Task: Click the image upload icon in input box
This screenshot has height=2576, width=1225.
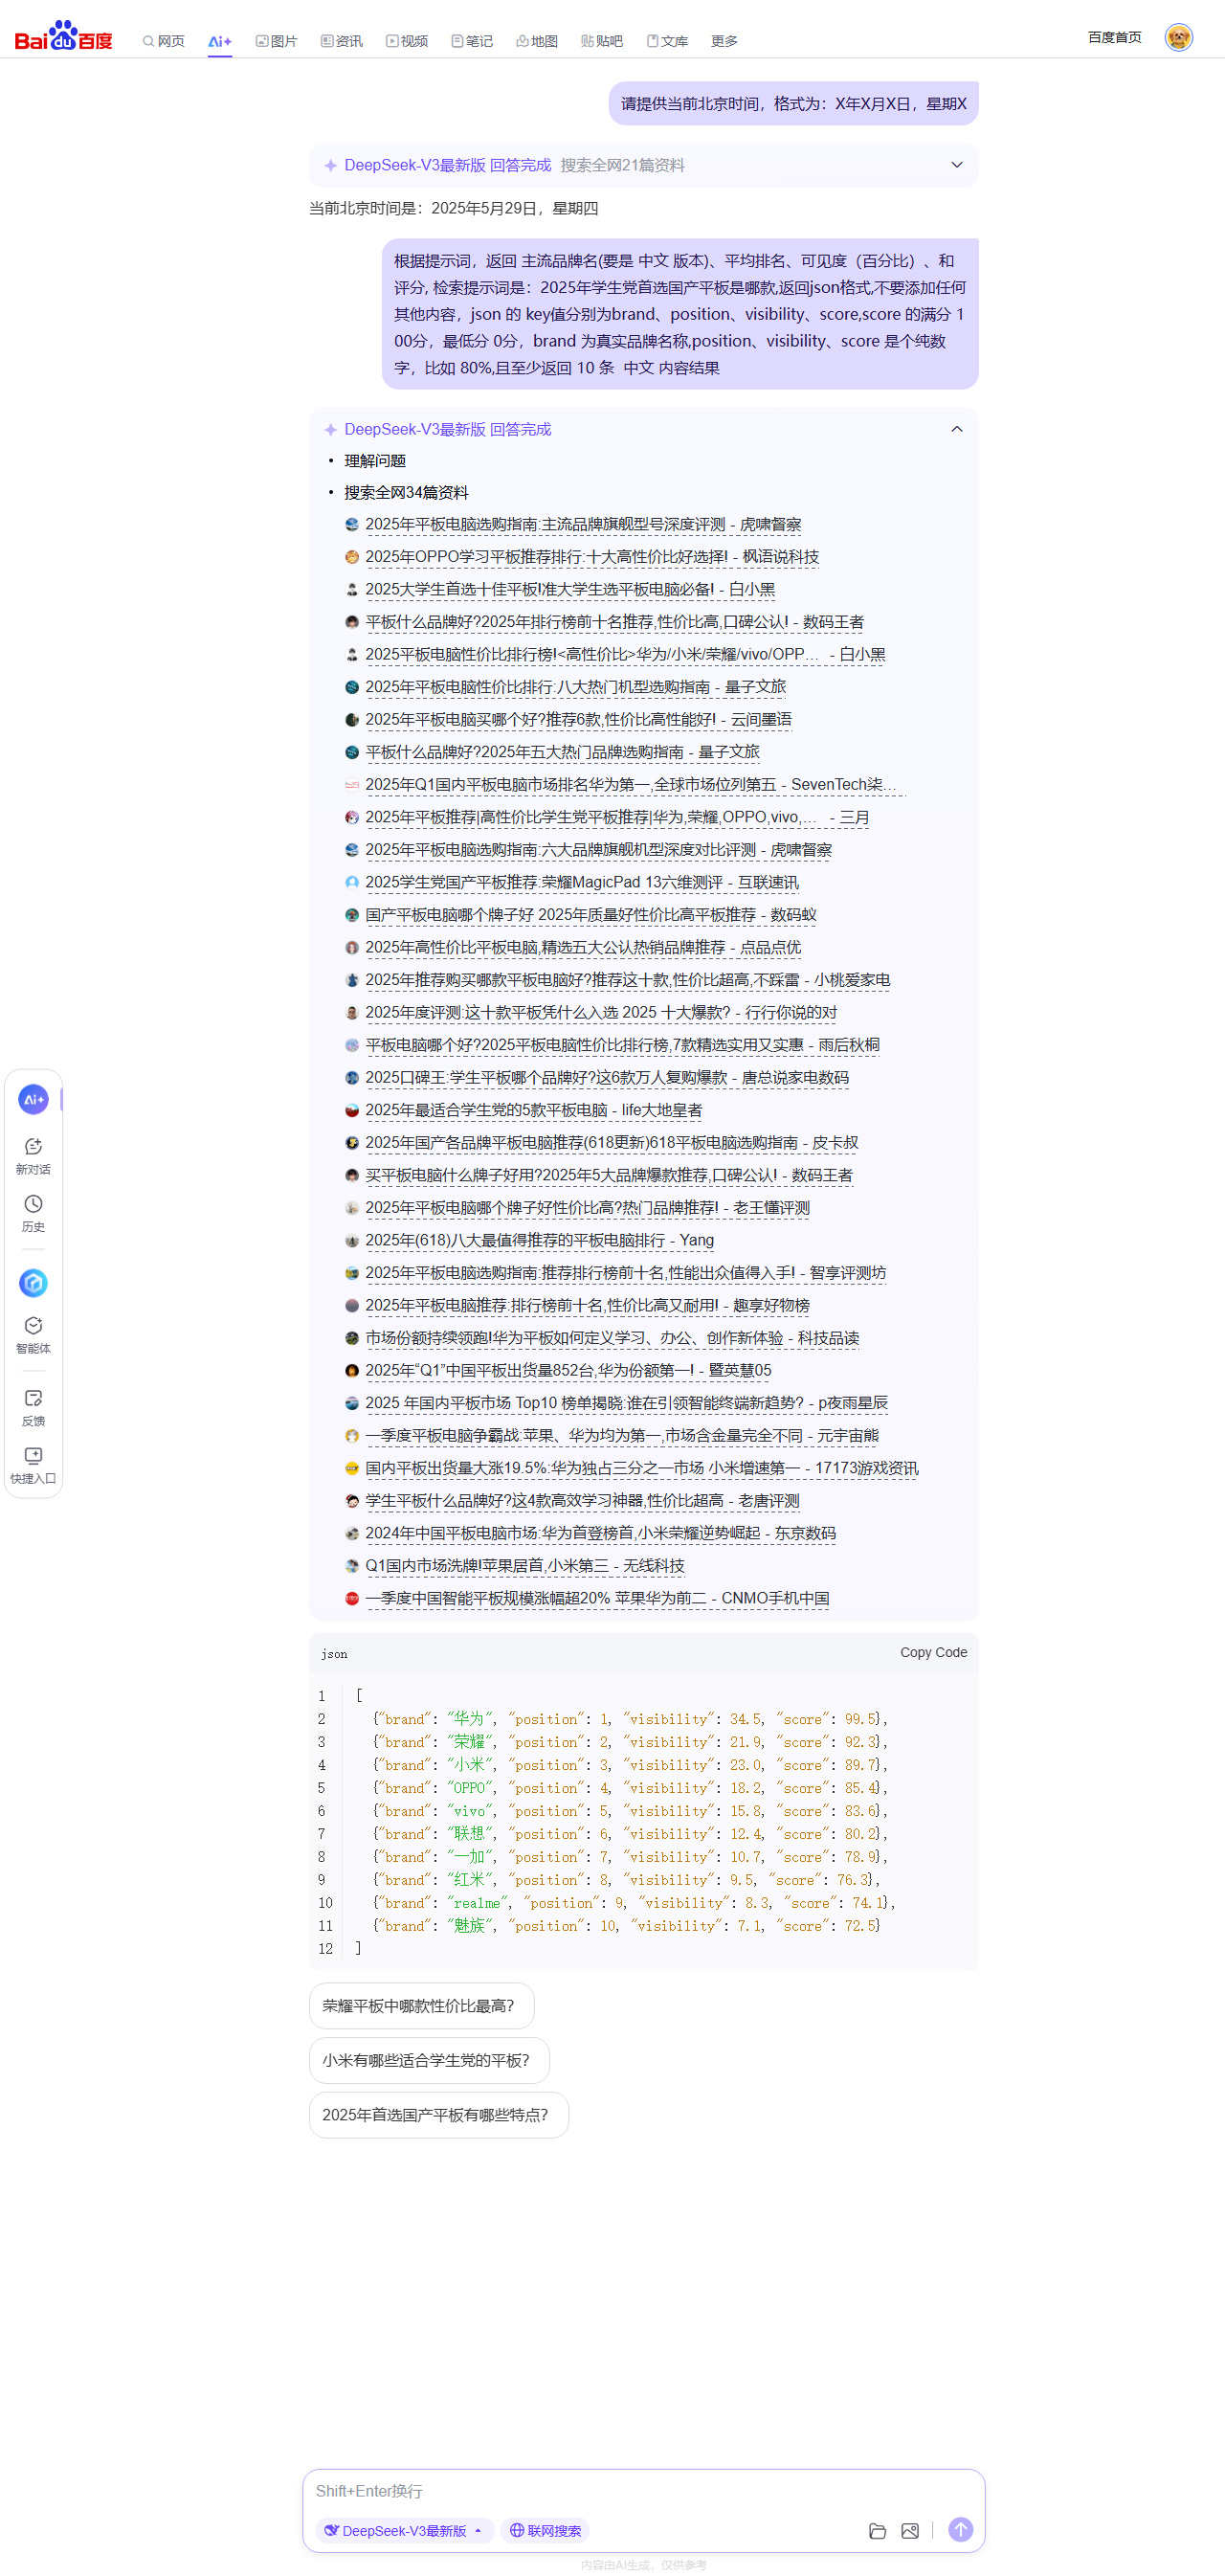Action: pos(909,2530)
